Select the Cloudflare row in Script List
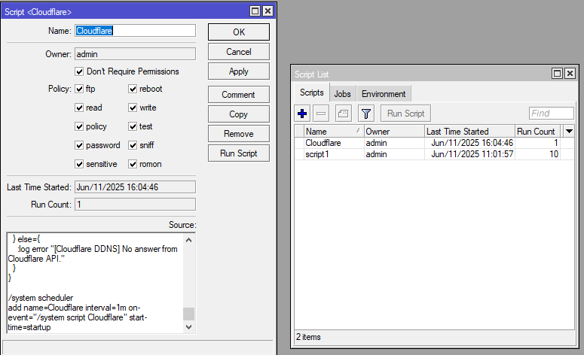Viewport: 584px width, 355px height. click(434, 143)
